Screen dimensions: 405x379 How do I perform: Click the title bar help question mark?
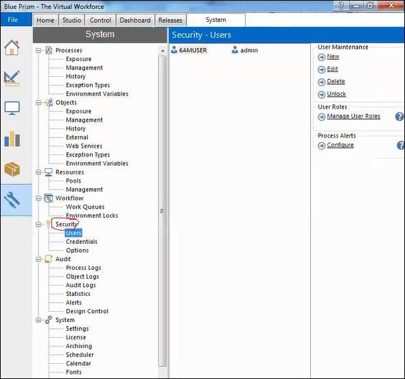pos(341,5)
